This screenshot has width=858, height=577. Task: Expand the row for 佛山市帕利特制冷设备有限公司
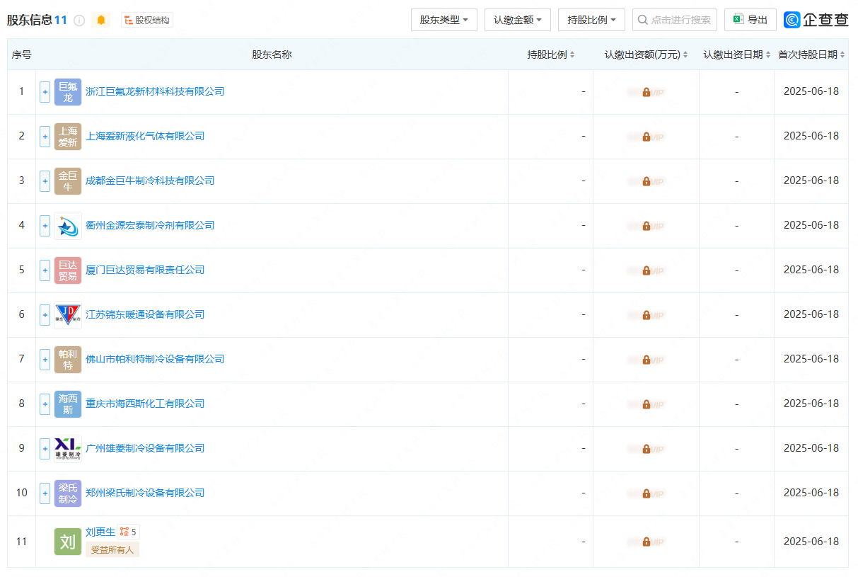point(45,359)
